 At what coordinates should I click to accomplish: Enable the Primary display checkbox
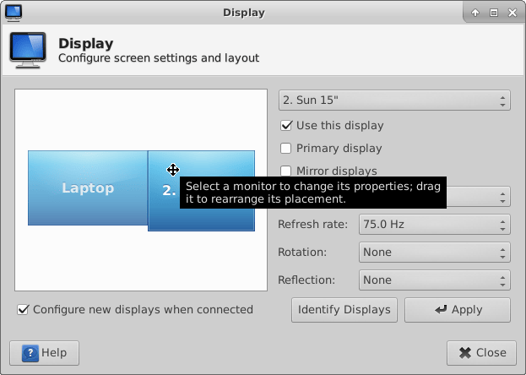click(x=286, y=149)
